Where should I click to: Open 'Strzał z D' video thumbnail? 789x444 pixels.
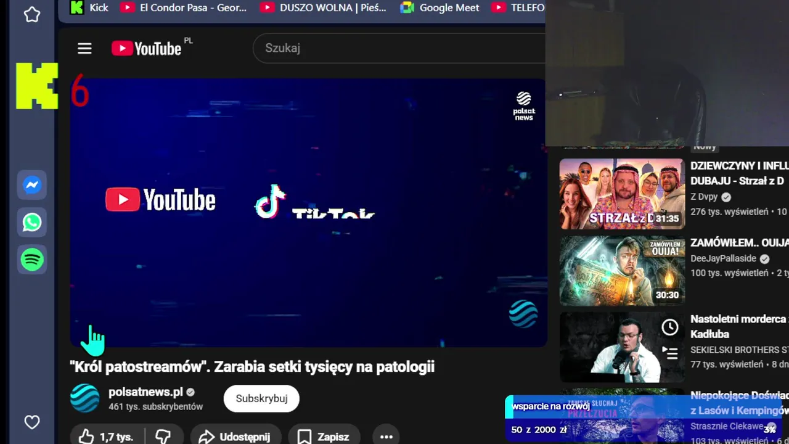tap(622, 194)
